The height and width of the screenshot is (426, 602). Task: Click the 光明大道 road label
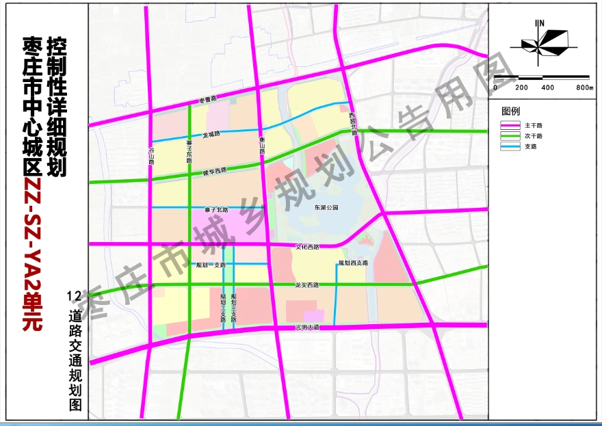(306, 328)
